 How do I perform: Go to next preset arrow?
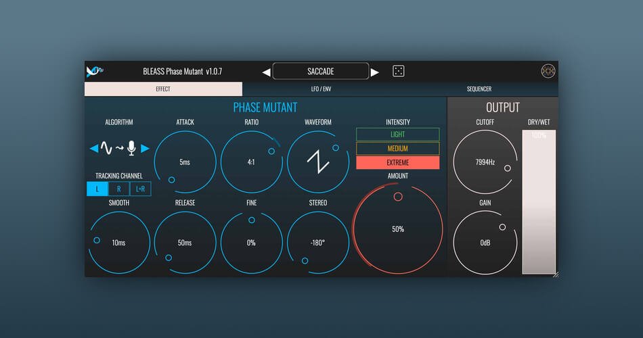click(375, 72)
